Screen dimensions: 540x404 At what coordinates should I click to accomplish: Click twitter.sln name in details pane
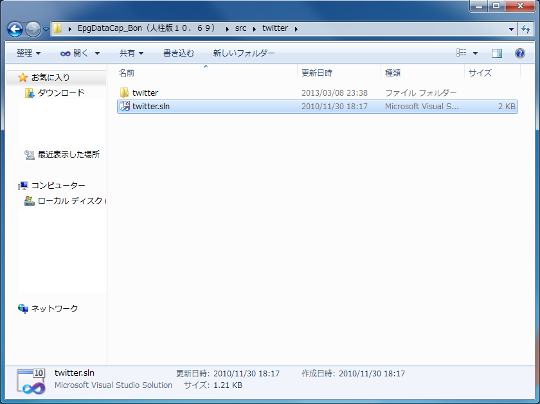75,373
